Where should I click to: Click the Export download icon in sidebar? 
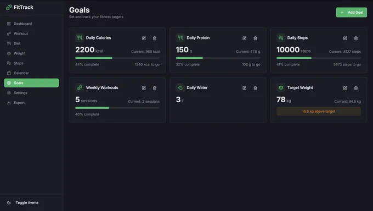pyautogui.click(x=9, y=103)
